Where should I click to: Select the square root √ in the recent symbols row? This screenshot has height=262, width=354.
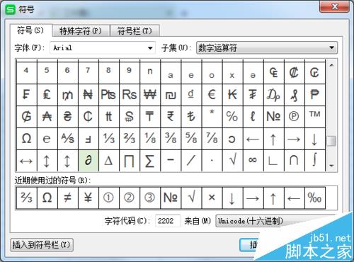191,198
